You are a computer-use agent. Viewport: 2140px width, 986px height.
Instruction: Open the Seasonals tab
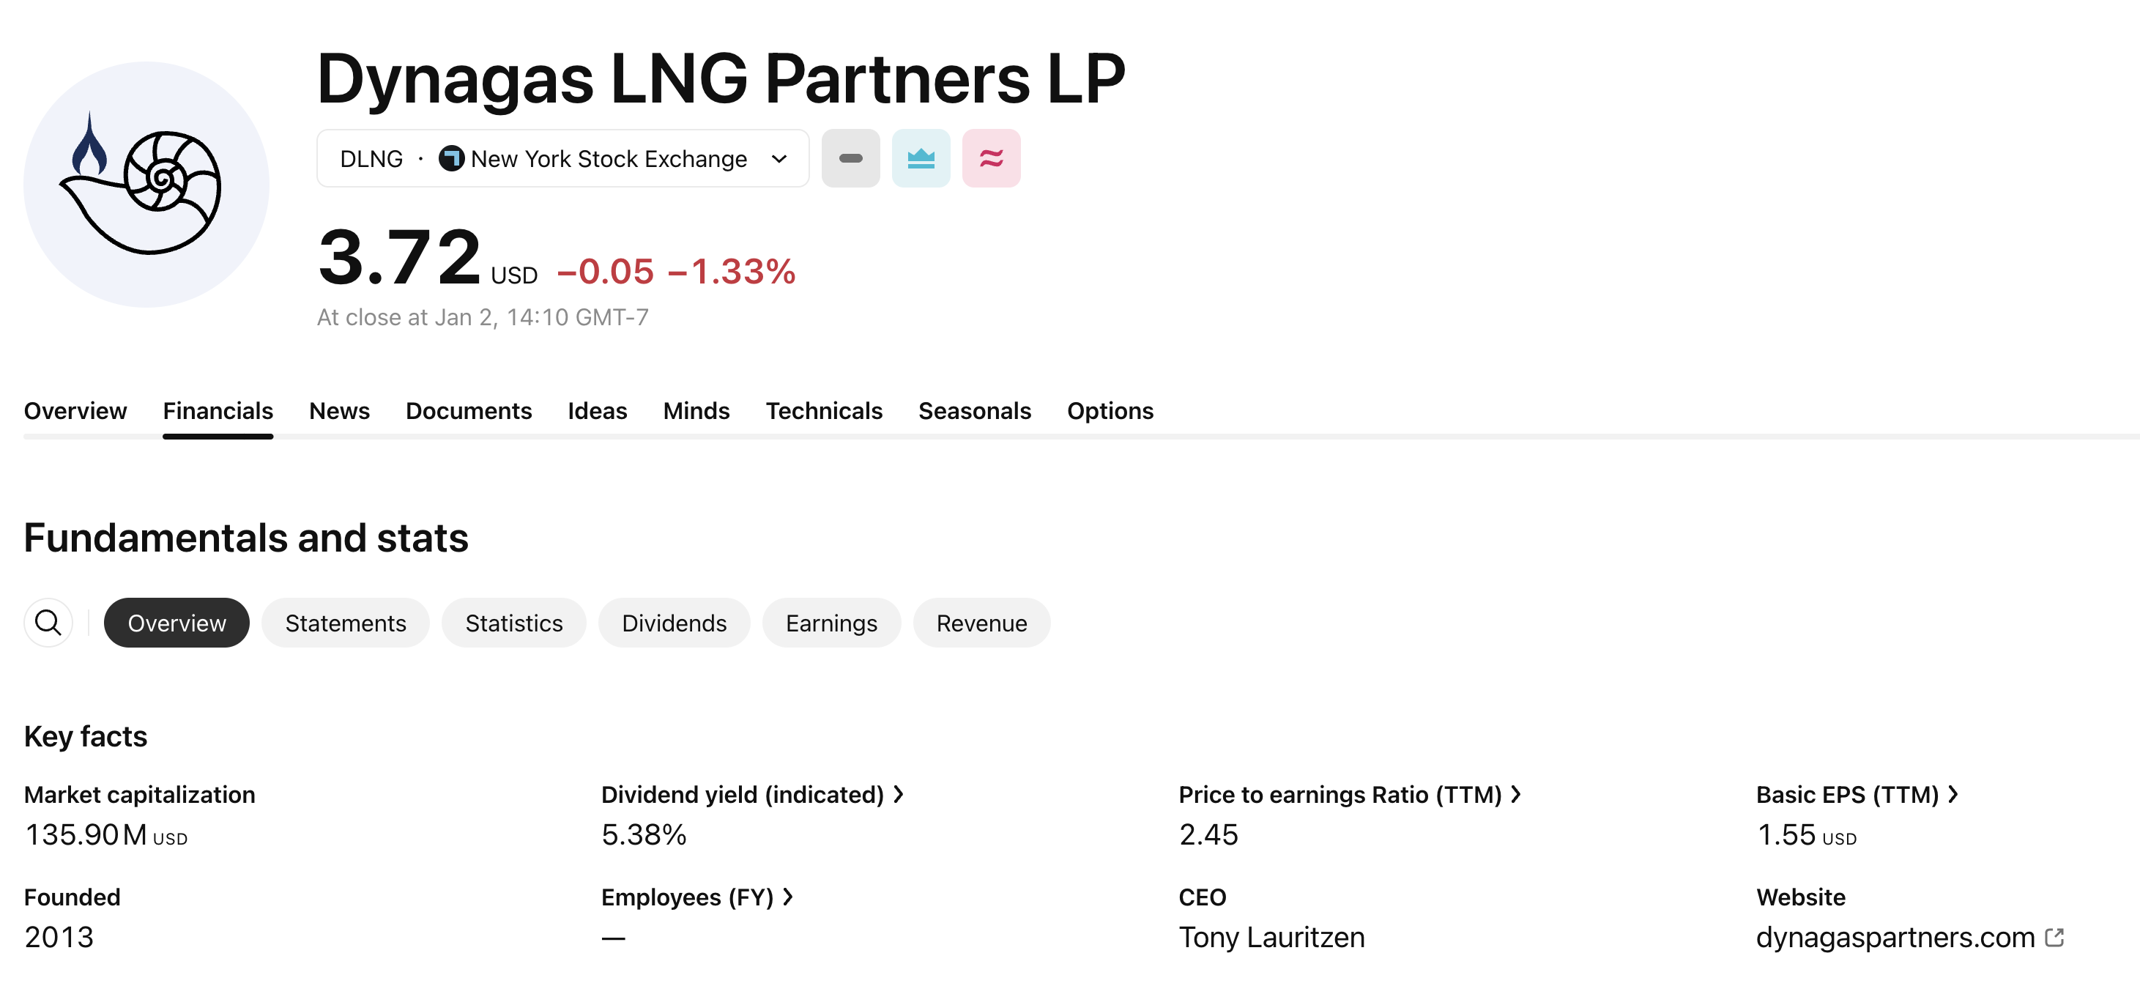click(x=975, y=410)
